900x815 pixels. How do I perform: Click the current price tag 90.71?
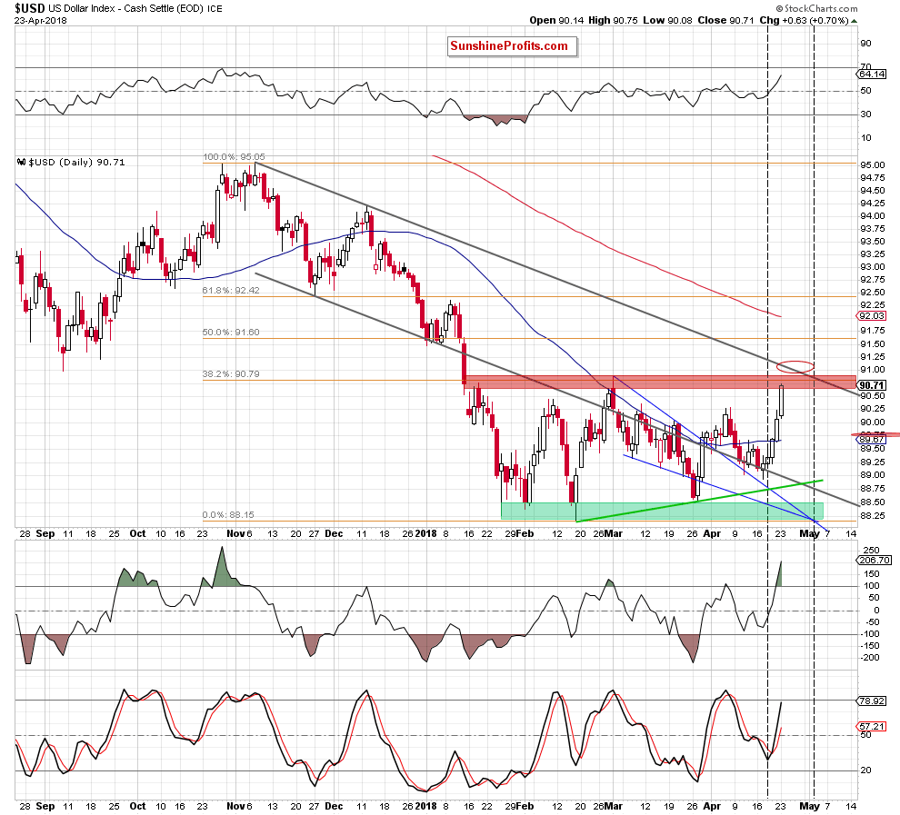pos(871,385)
